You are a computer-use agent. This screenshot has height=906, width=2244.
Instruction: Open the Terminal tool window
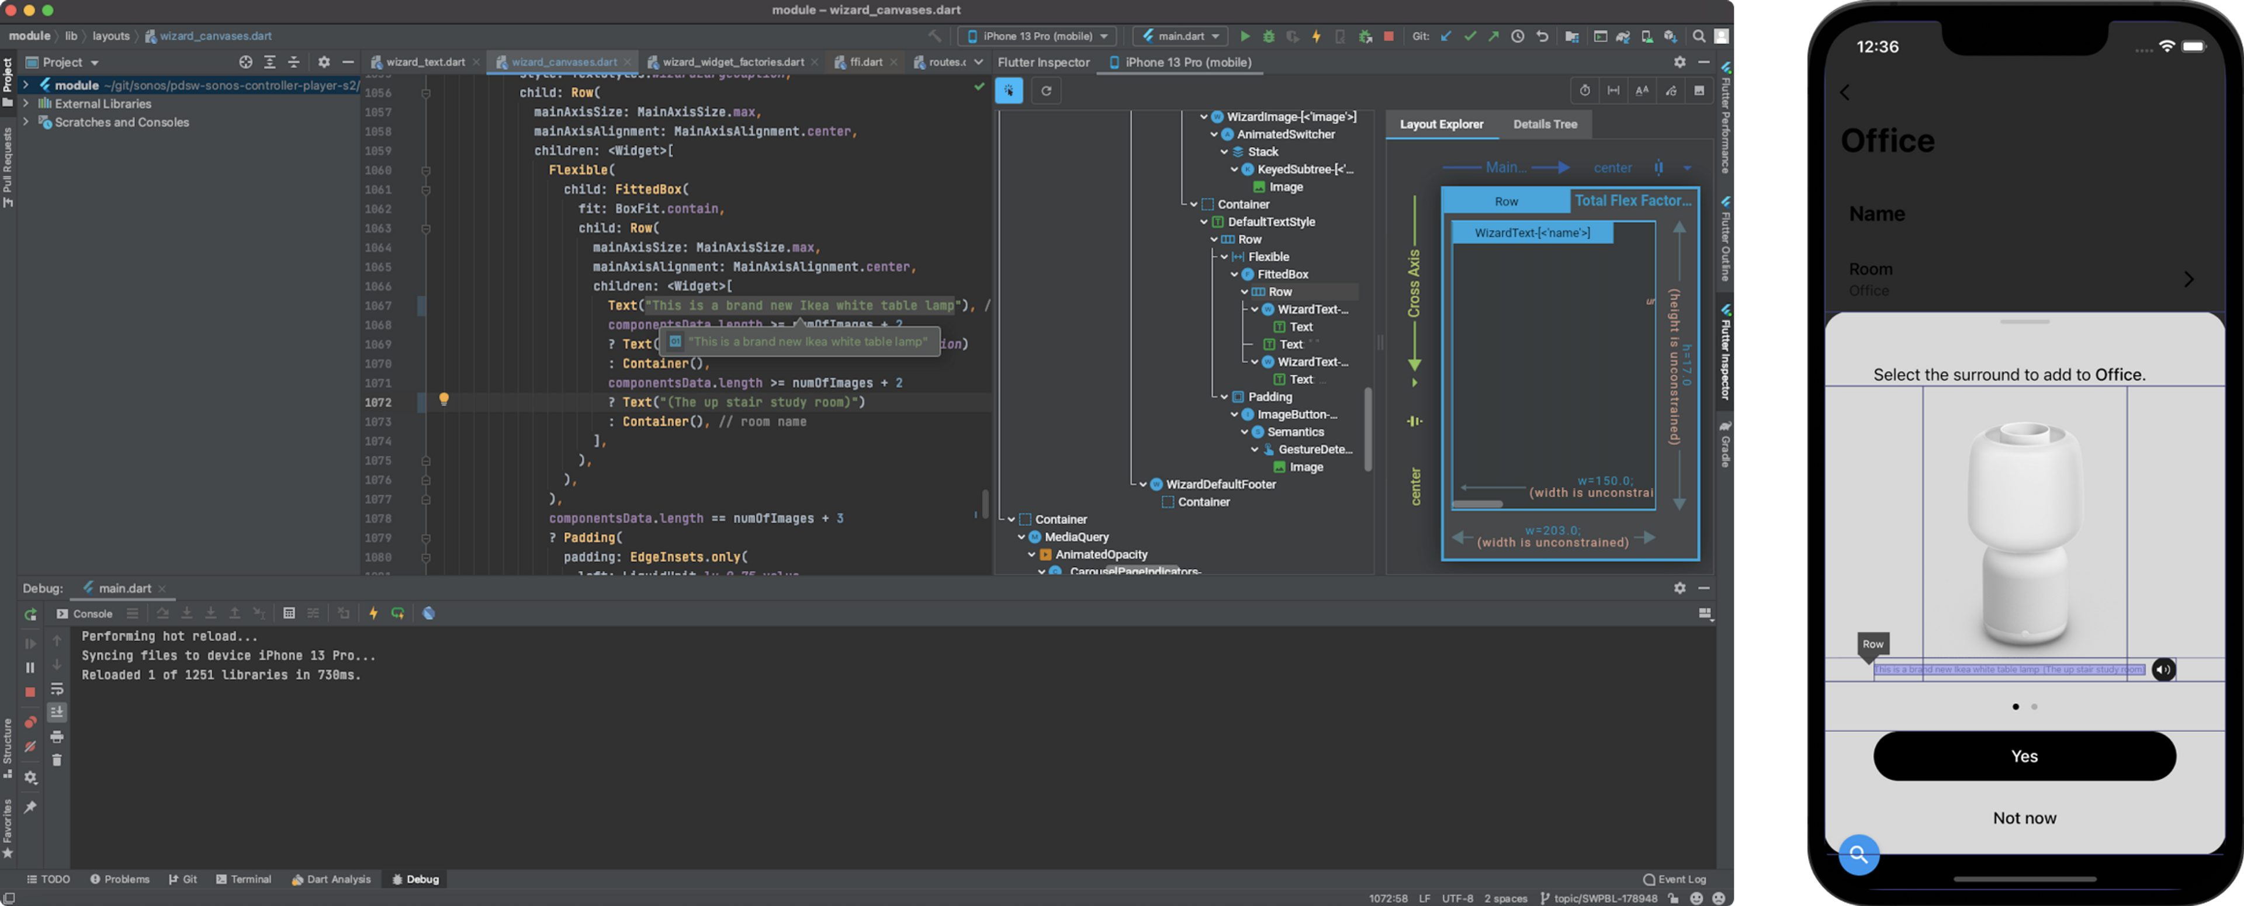click(244, 879)
